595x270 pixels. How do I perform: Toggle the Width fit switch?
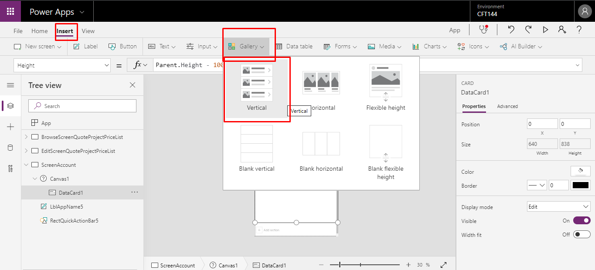(x=581, y=235)
